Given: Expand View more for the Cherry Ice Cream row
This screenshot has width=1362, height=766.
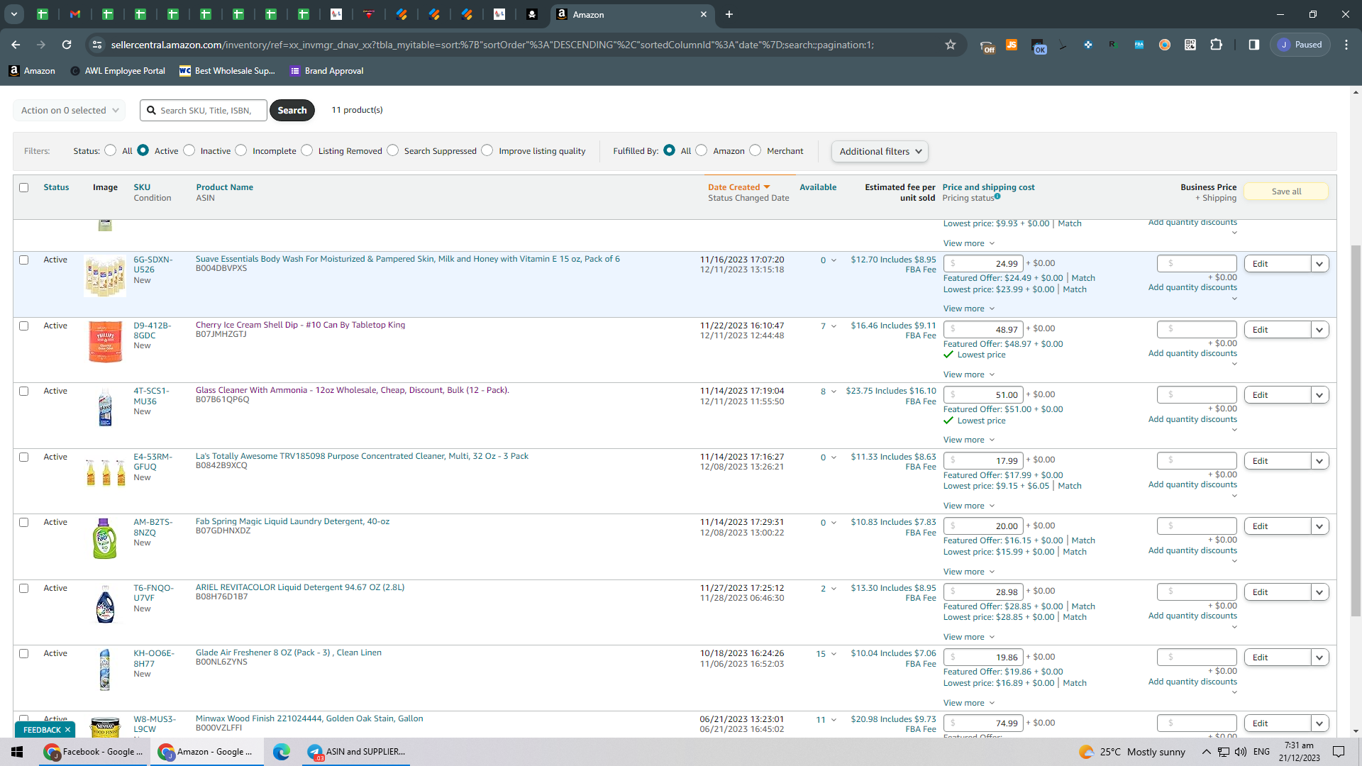Looking at the screenshot, I should click(969, 374).
